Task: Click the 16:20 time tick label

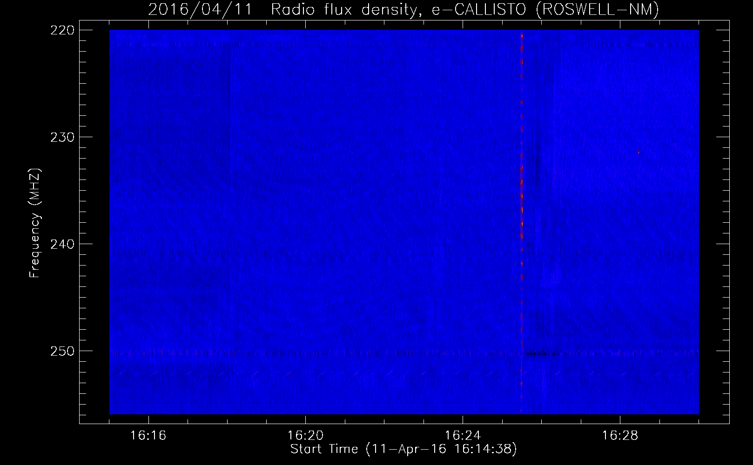Action: pyautogui.click(x=306, y=436)
